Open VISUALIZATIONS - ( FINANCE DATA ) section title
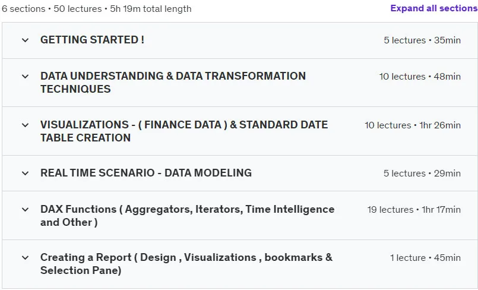The height and width of the screenshot is (290, 478). (x=184, y=131)
